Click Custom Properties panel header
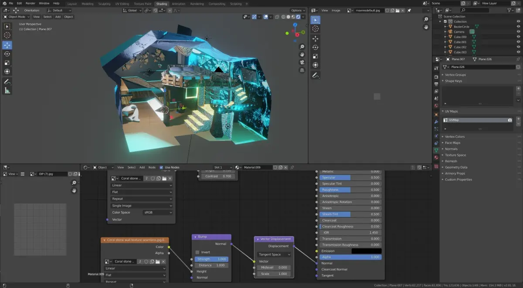 click(458, 180)
